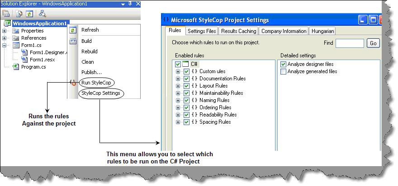Click the Properties folder icon in tree
This screenshot has height=186, width=398.
tap(16, 31)
